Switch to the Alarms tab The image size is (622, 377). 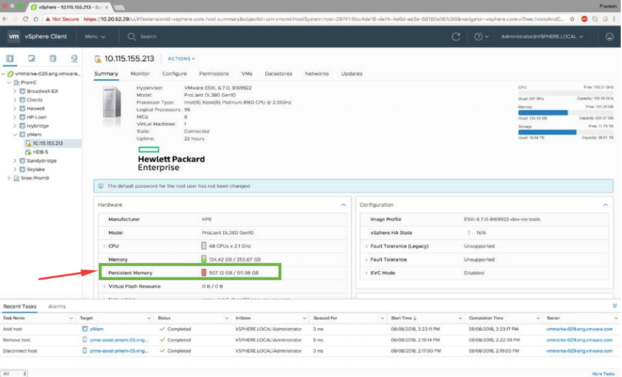(x=57, y=306)
